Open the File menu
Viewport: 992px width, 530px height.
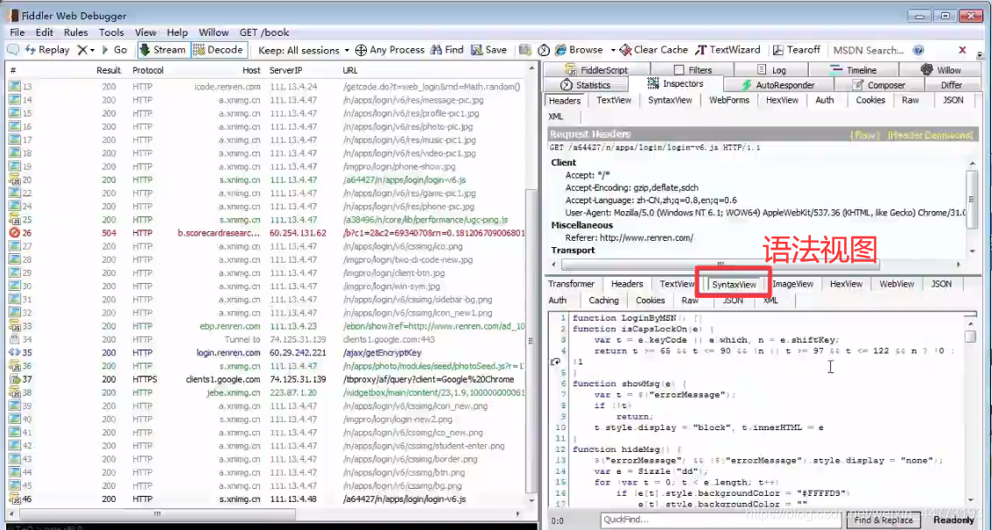pos(18,32)
